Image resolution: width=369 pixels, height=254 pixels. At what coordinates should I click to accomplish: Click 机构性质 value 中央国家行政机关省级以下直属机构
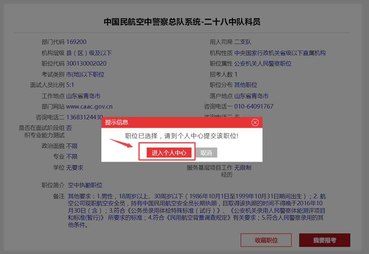[x=280, y=53]
